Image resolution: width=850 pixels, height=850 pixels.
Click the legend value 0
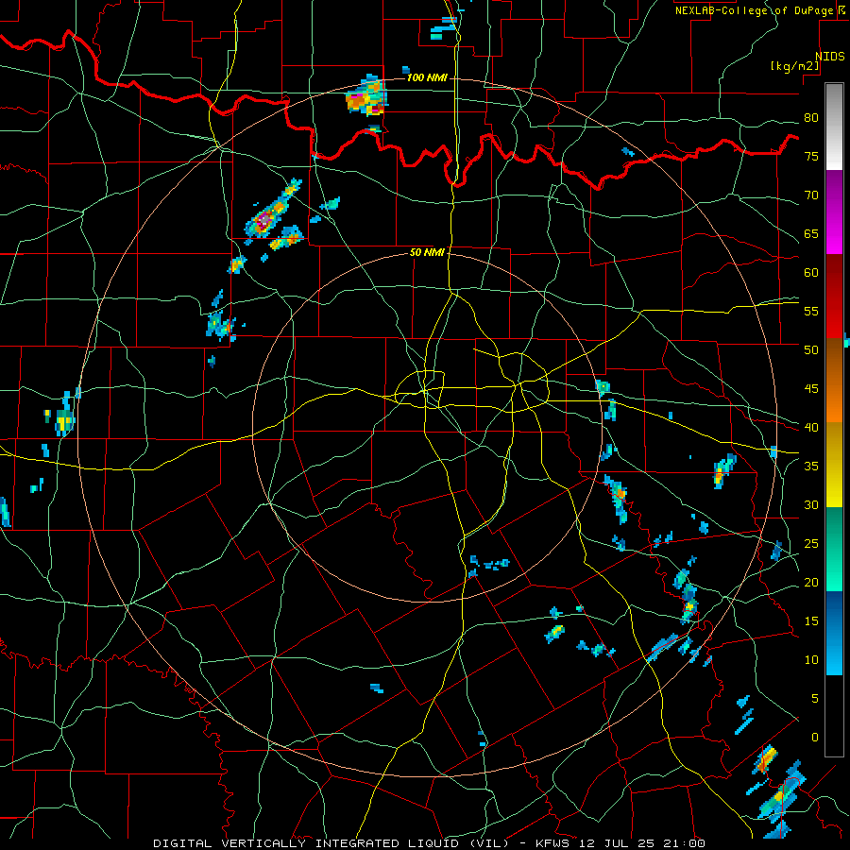click(x=815, y=738)
